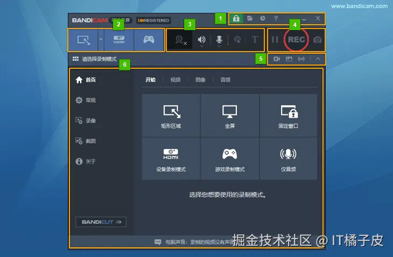This screenshot has height=257, width=393.
Task: Open the screen mode dropdown arrow
Action: tap(101, 40)
